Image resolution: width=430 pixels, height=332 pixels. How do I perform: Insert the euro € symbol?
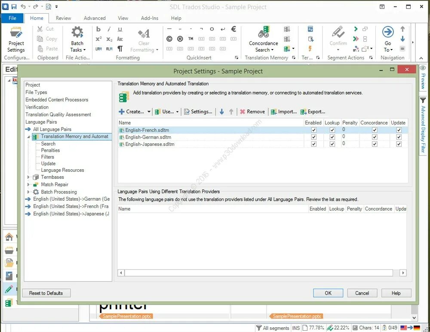point(233,29)
